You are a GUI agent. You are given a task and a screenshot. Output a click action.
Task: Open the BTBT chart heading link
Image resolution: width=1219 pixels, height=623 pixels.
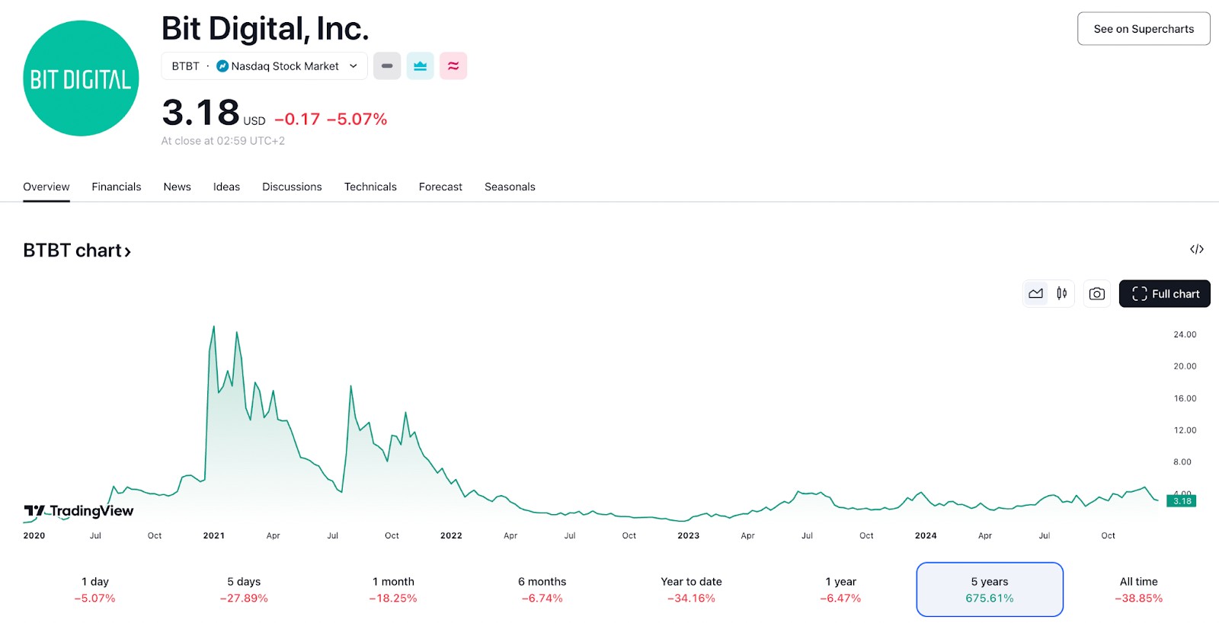click(77, 251)
